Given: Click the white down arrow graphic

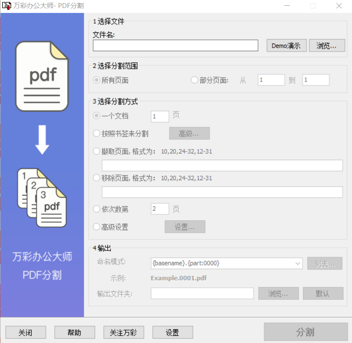Looking at the screenshot, I should 42,140.
